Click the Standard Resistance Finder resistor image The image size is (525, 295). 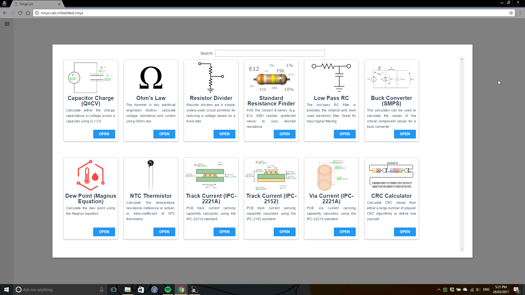click(271, 77)
